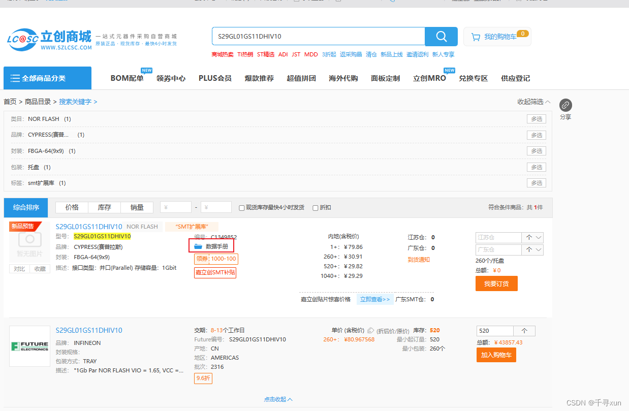Click the 暂无图片 camera placeholder thumbnail

click(29, 242)
